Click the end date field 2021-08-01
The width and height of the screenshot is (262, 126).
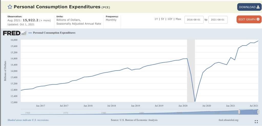[x=218, y=20]
